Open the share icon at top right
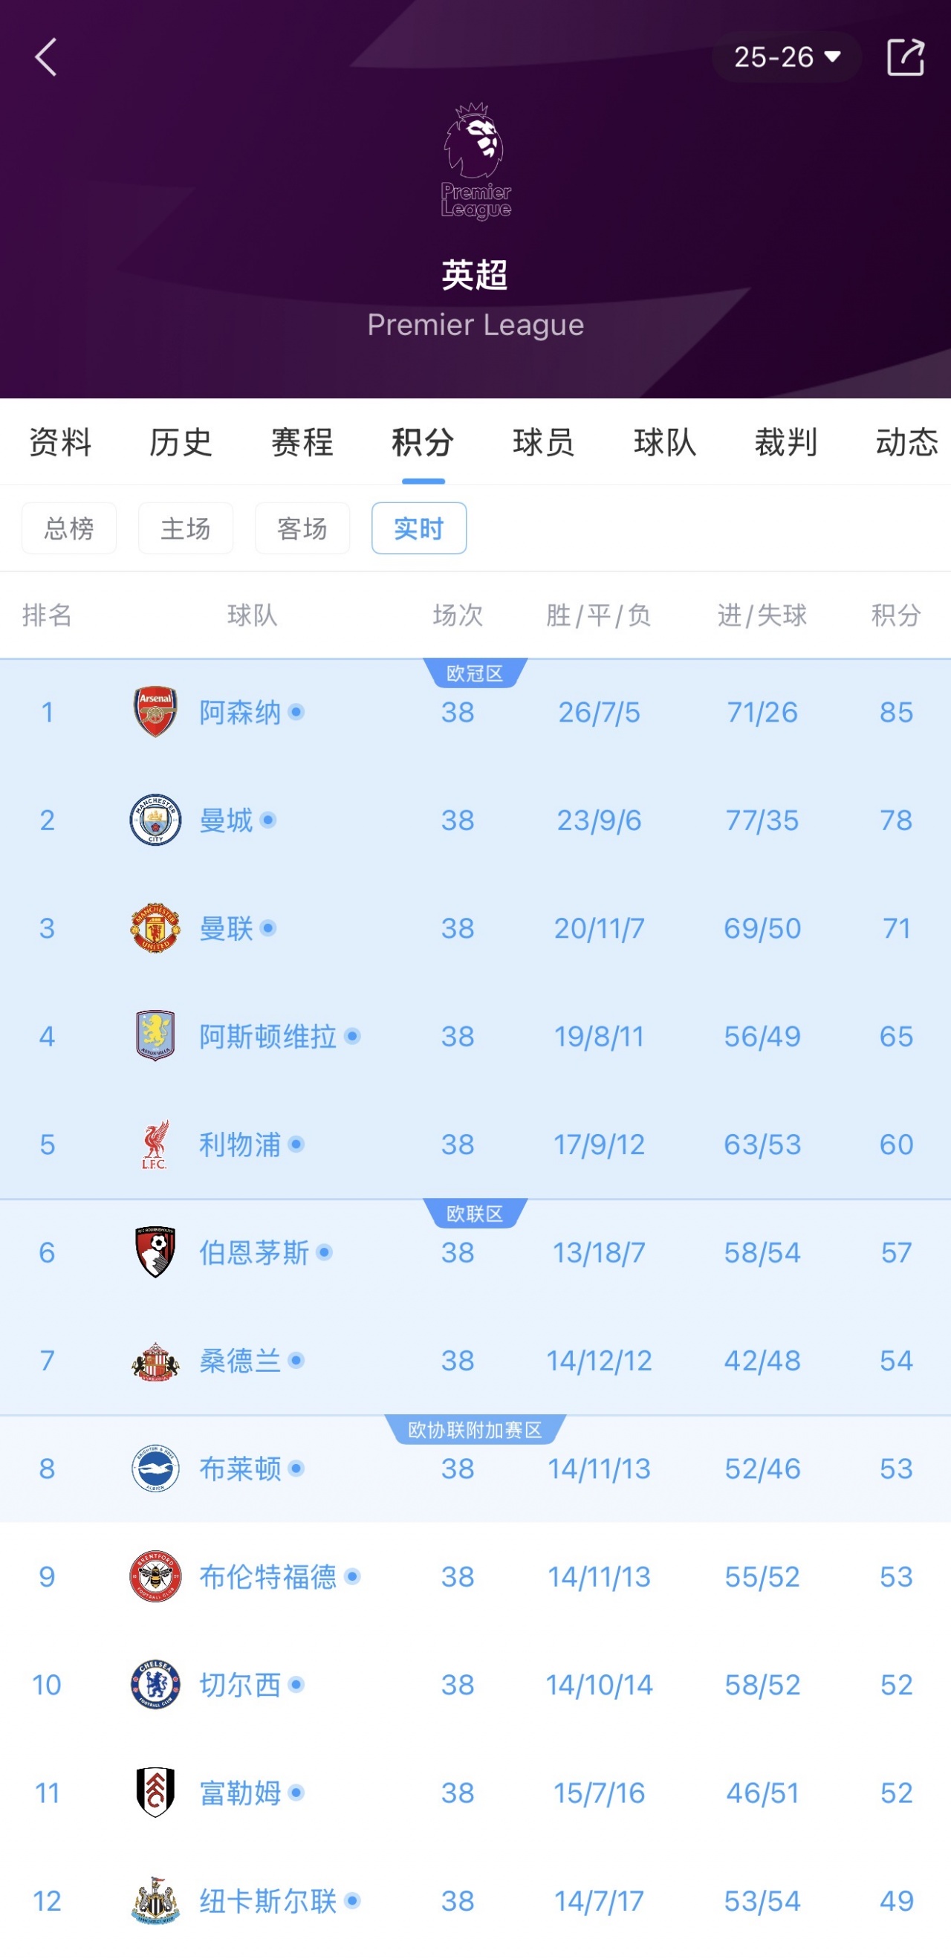This screenshot has width=951, height=1959. point(906,57)
